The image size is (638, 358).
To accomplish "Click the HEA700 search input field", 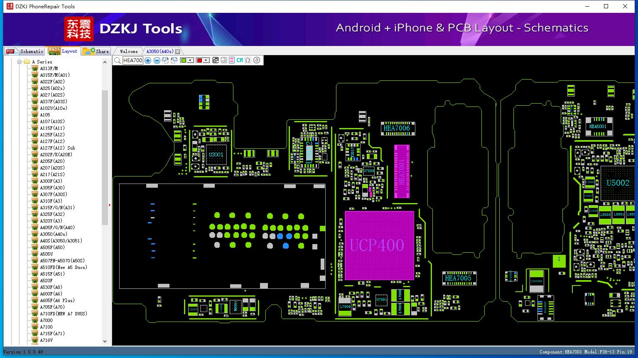I will [x=133, y=60].
